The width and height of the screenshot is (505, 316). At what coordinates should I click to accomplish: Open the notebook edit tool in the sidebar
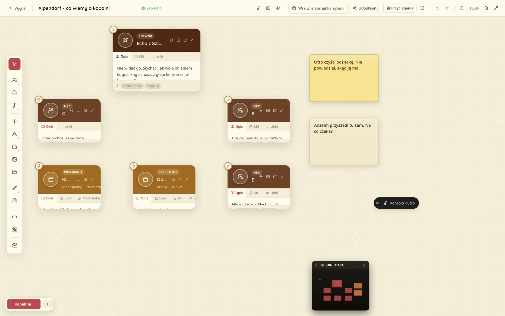14,246
